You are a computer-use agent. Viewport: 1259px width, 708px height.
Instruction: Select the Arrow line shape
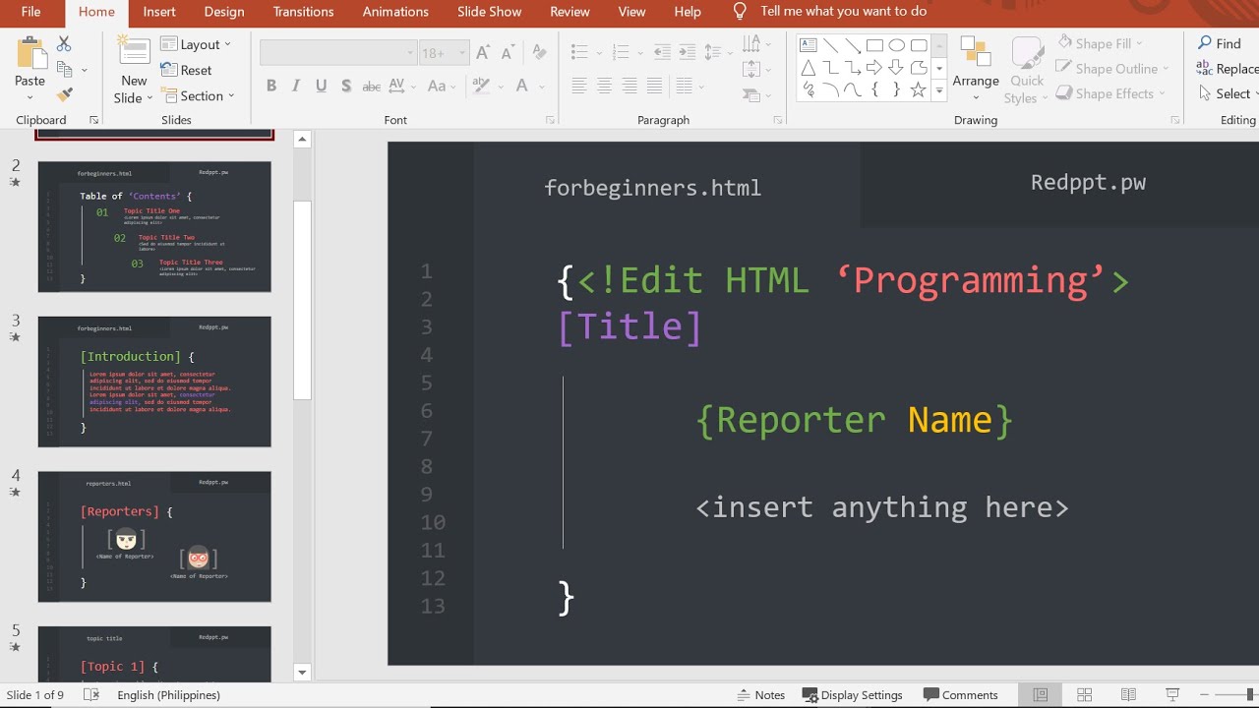point(852,45)
